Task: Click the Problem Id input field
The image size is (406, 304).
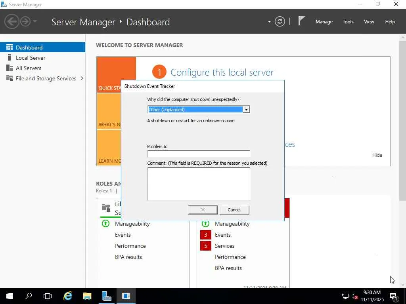Action: click(x=199, y=154)
